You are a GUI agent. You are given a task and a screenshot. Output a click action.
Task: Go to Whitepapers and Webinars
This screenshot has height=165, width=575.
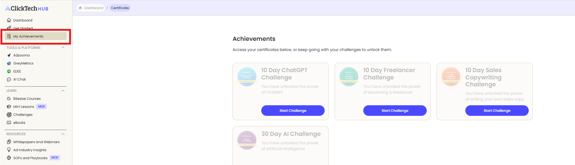pos(36,142)
